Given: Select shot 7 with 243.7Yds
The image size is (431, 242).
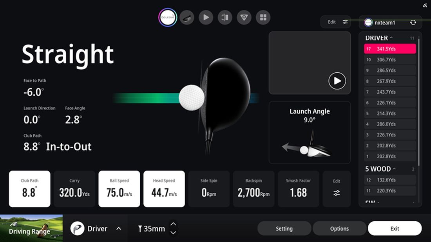Looking at the screenshot, I should [x=390, y=91].
